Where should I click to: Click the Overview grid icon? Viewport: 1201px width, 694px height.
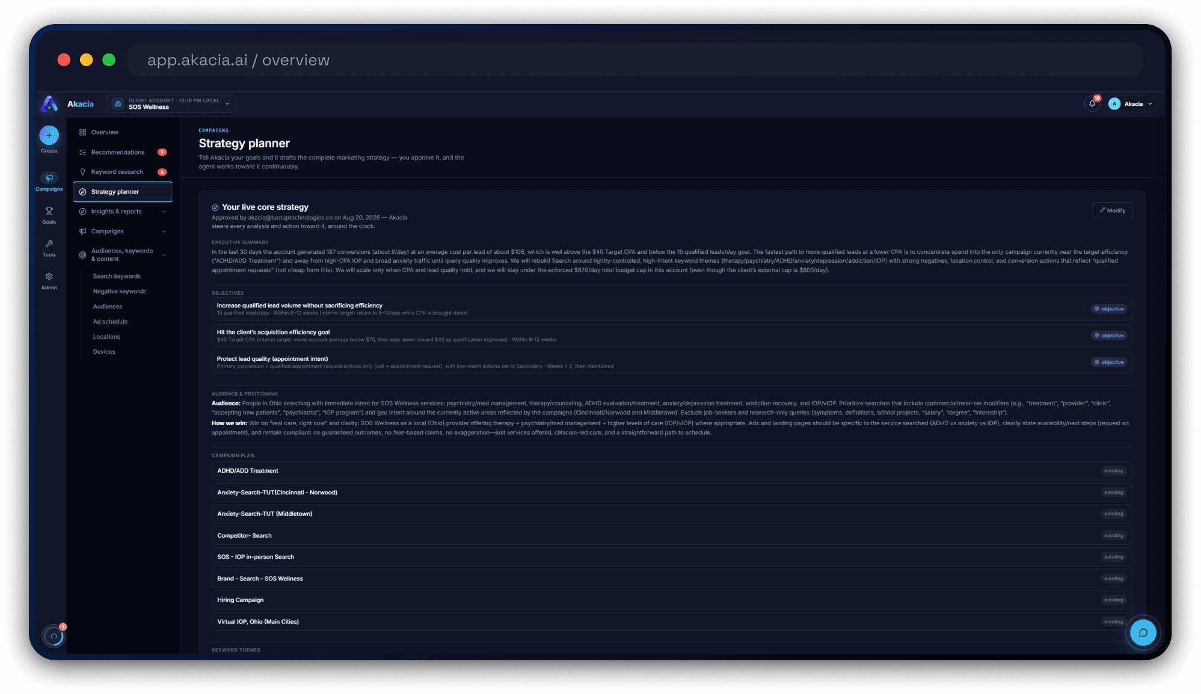click(83, 132)
